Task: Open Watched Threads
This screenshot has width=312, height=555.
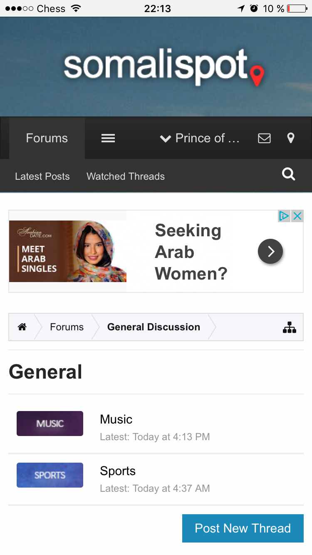Action: pos(126,176)
